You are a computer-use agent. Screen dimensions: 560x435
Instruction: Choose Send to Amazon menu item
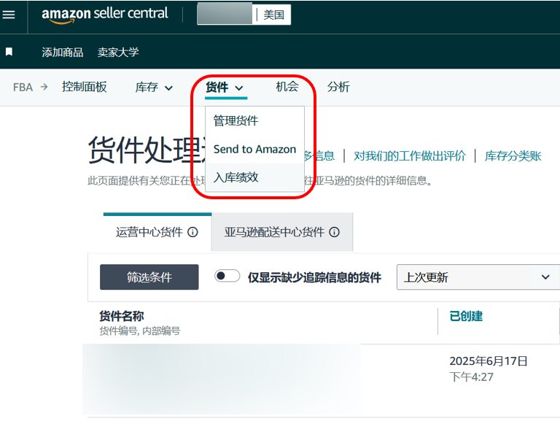click(x=254, y=149)
